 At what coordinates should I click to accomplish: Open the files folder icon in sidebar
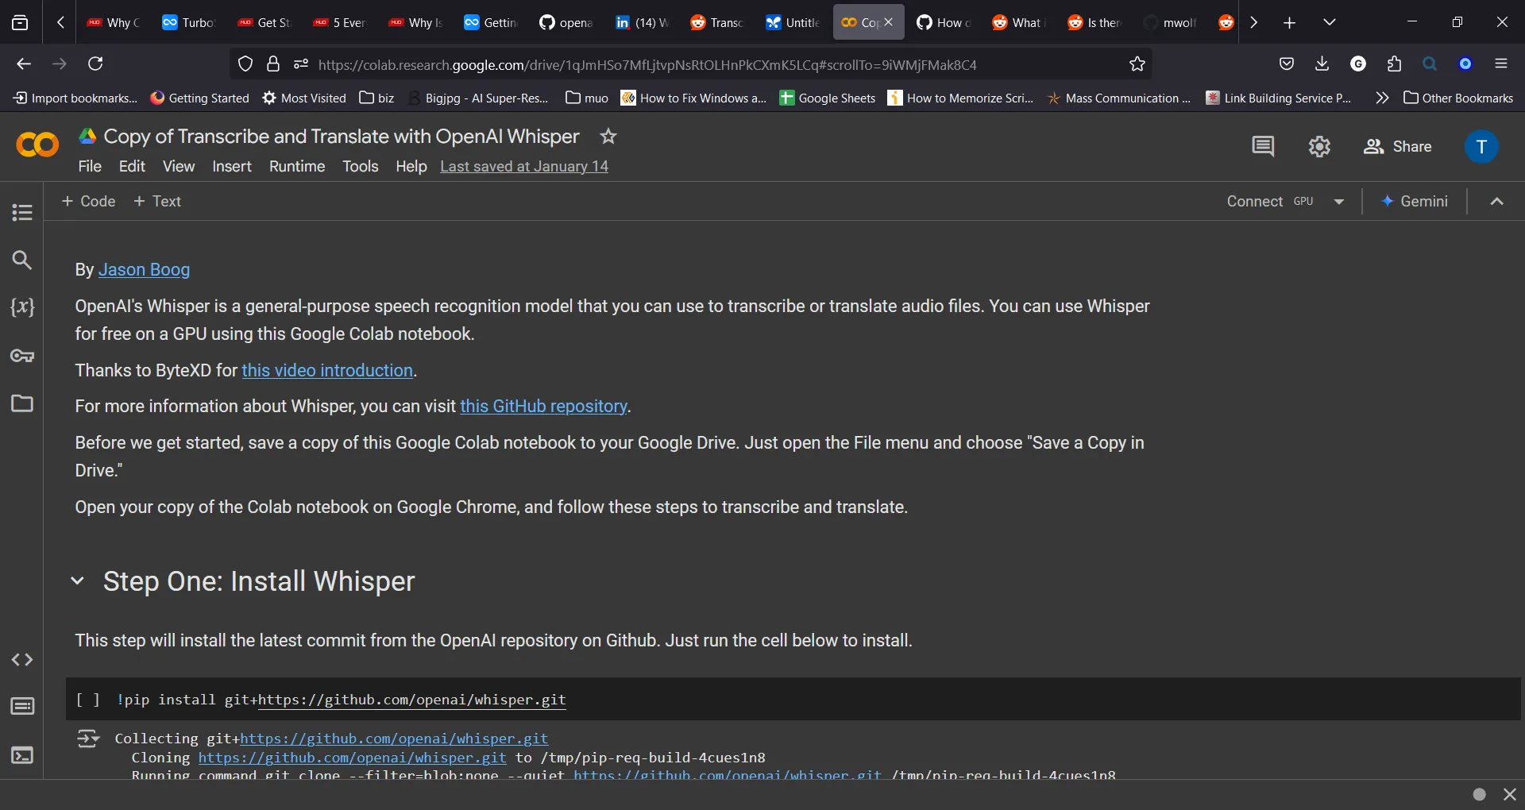[22, 403]
